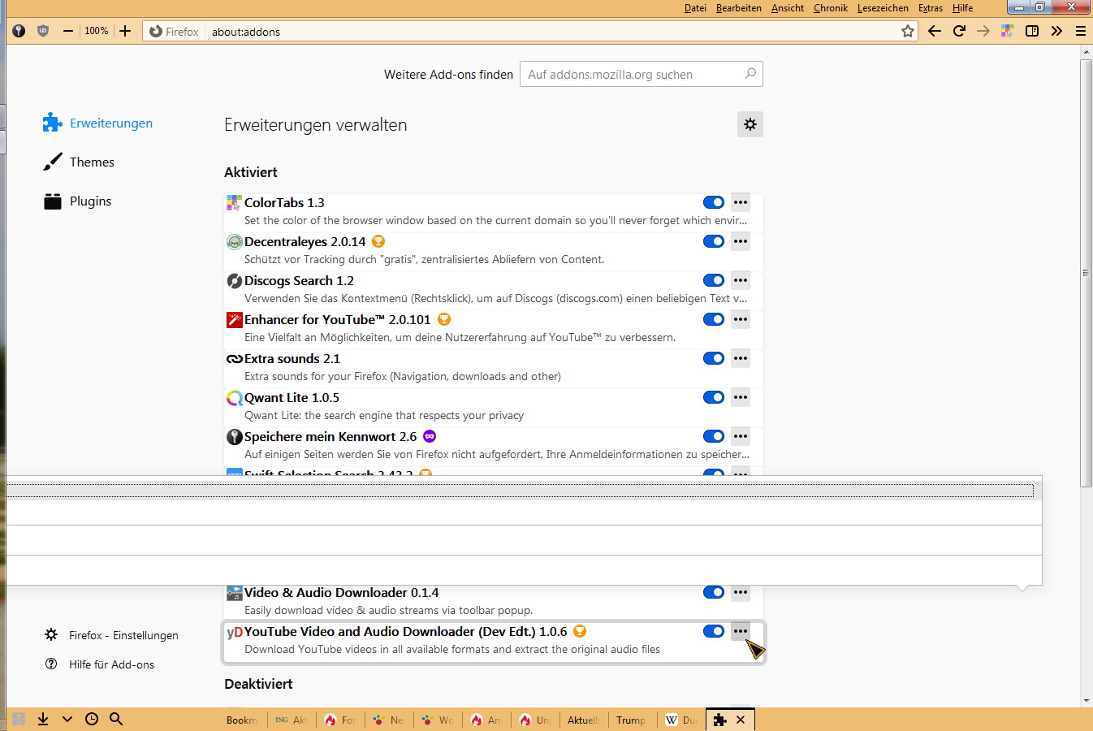The width and height of the screenshot is (1093, 731).
Task: Click the Enhancer for YouTube recommended badge
Action: 443,319
